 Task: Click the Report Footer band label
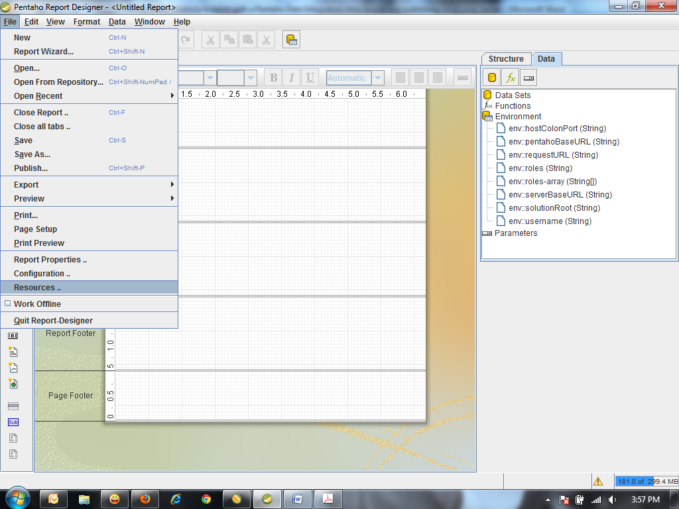pyautogui.click(x=70, y=333)
